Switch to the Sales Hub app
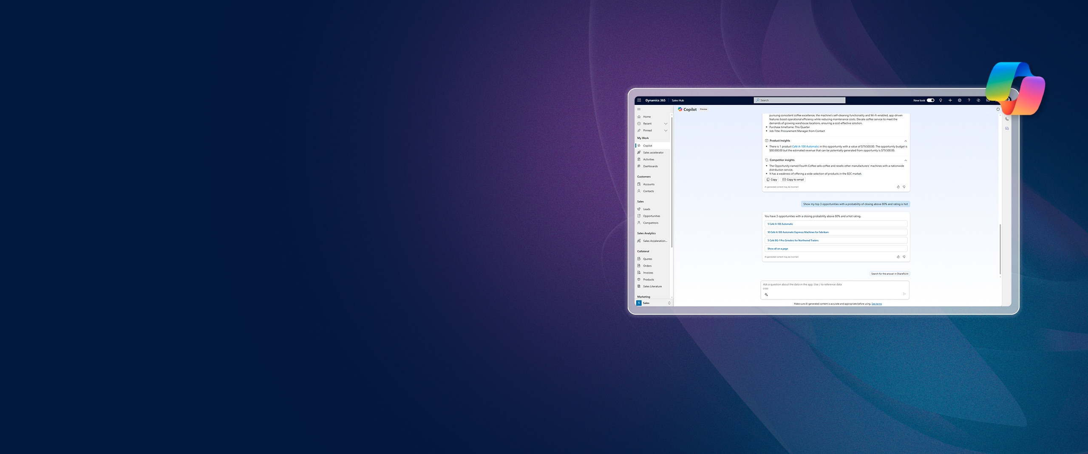 [677, 100]
